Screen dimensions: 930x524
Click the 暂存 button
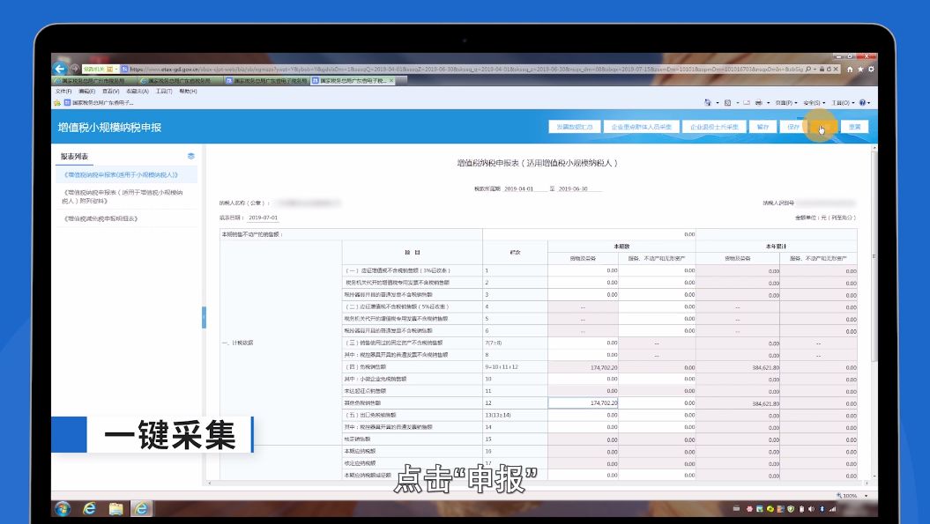[763, 127]
